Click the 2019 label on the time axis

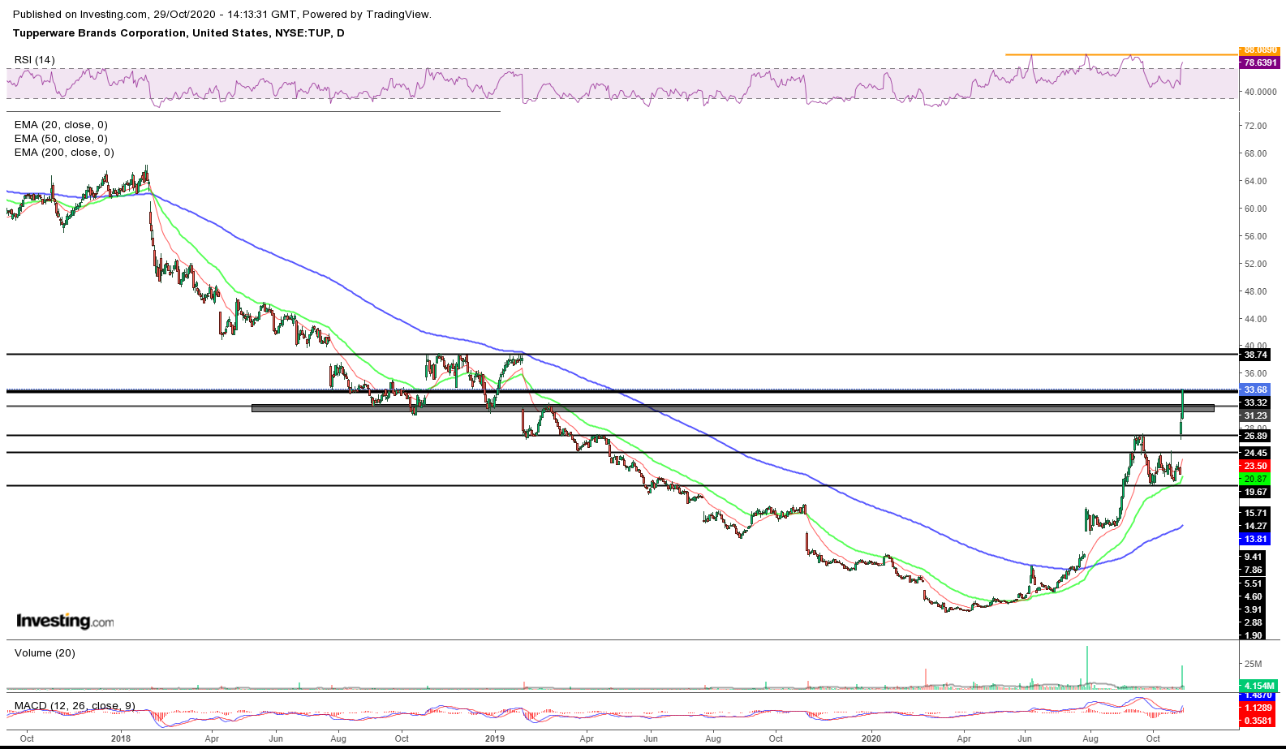495,738
